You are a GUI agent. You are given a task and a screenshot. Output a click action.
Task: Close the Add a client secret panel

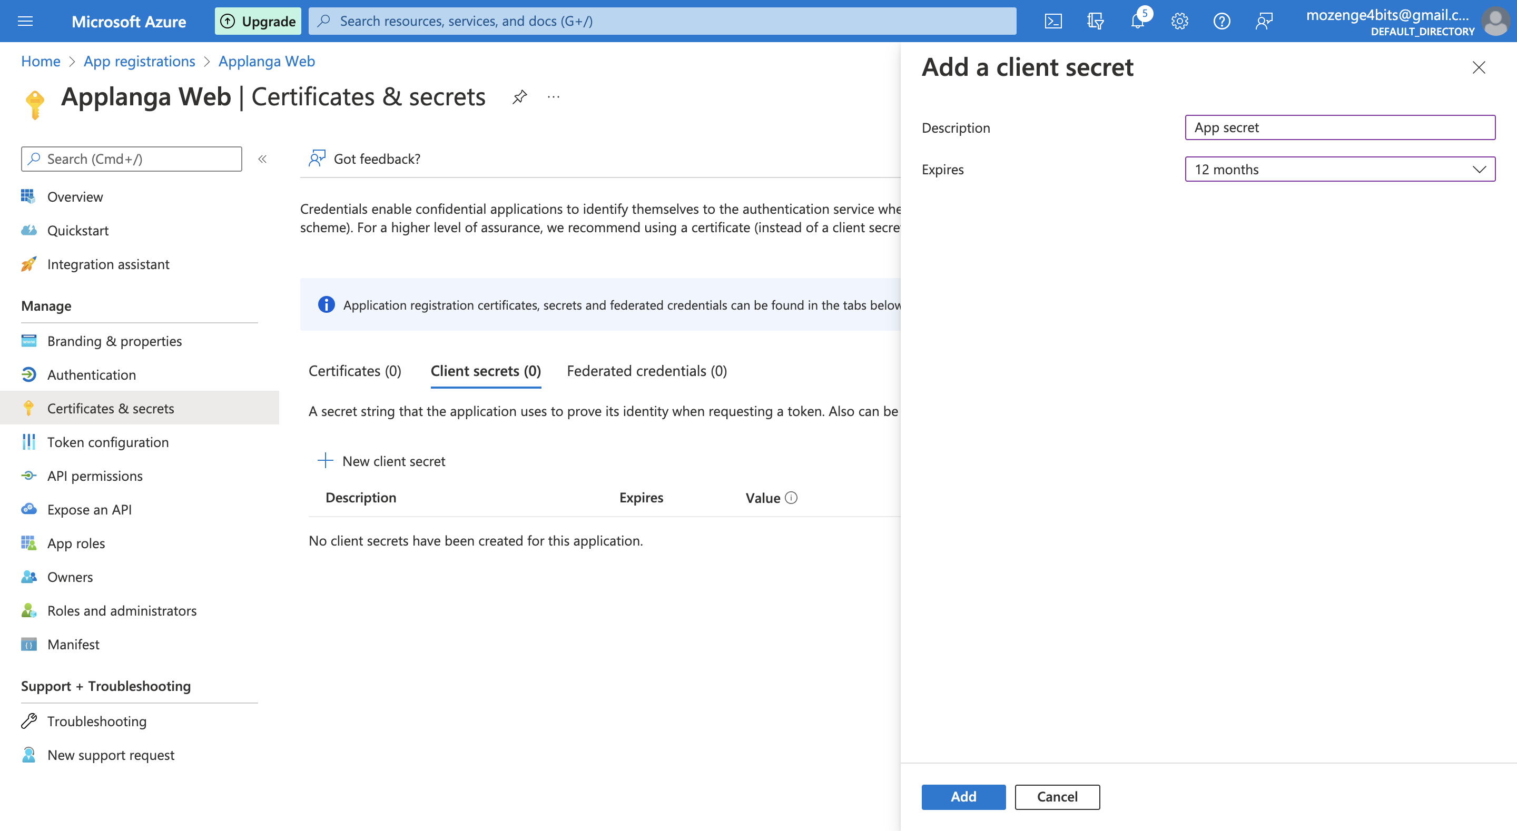(1479, 68)
